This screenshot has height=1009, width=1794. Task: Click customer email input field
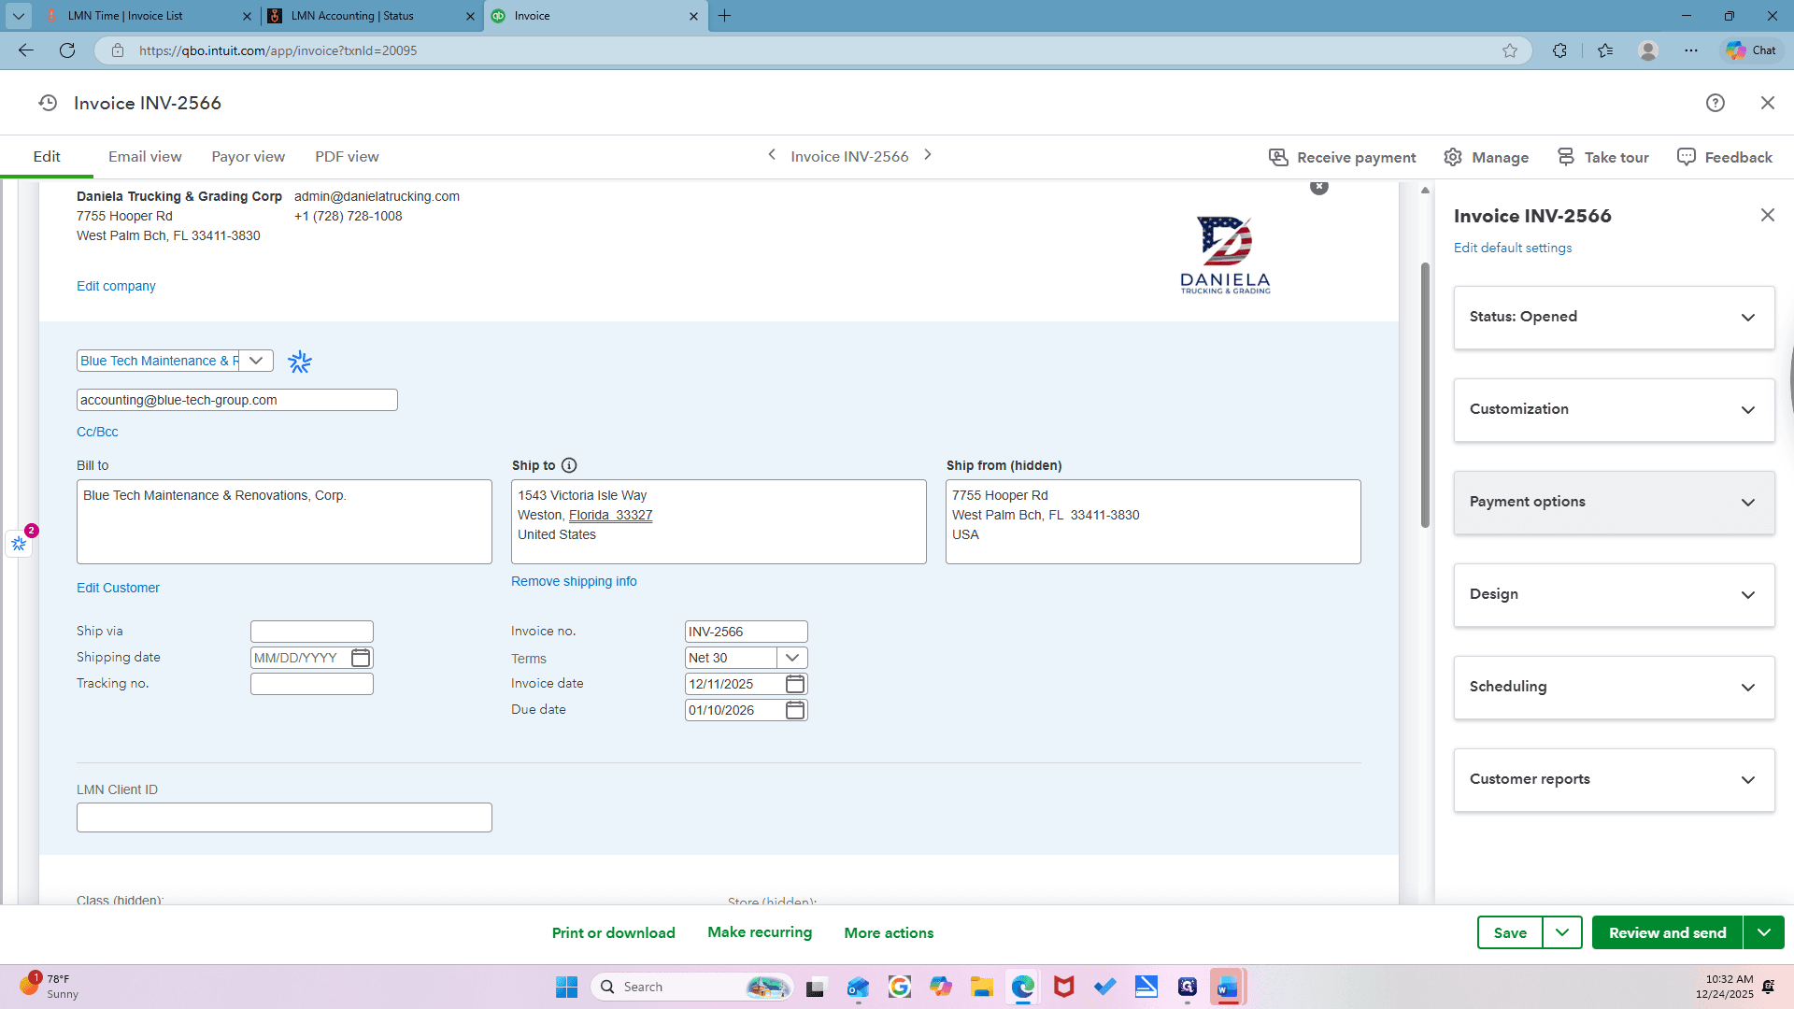(237, 400)
